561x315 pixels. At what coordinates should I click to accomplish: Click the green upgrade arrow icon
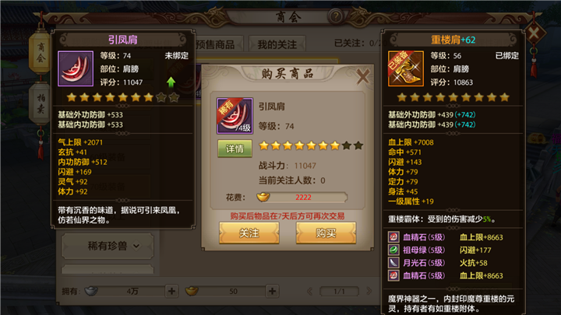point(171,82)
